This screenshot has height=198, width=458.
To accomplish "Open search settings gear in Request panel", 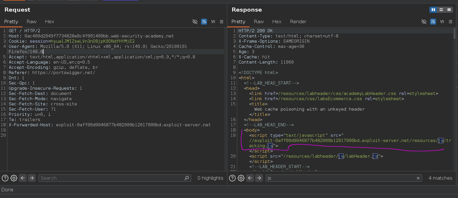I will pos(14,178).
